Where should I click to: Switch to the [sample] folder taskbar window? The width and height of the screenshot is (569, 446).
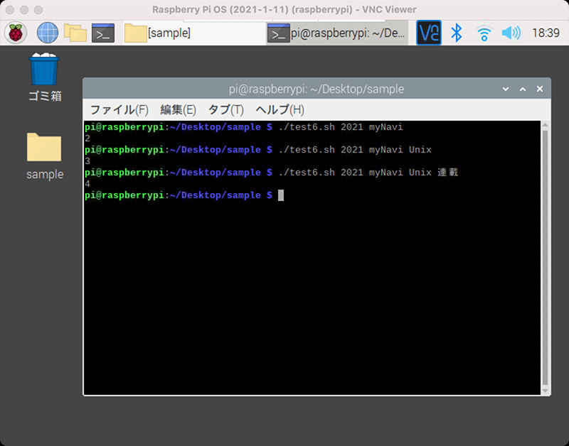[194, 33]
